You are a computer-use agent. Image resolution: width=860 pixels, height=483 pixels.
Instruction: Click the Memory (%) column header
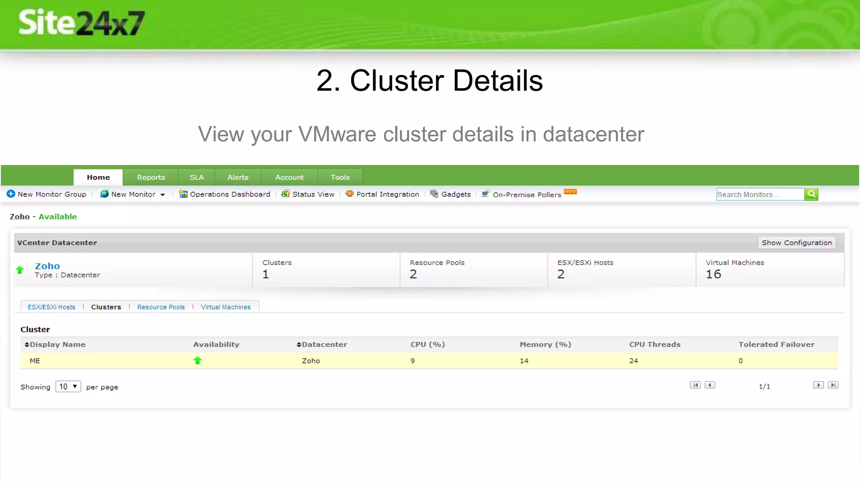click(x=545, y=344)
